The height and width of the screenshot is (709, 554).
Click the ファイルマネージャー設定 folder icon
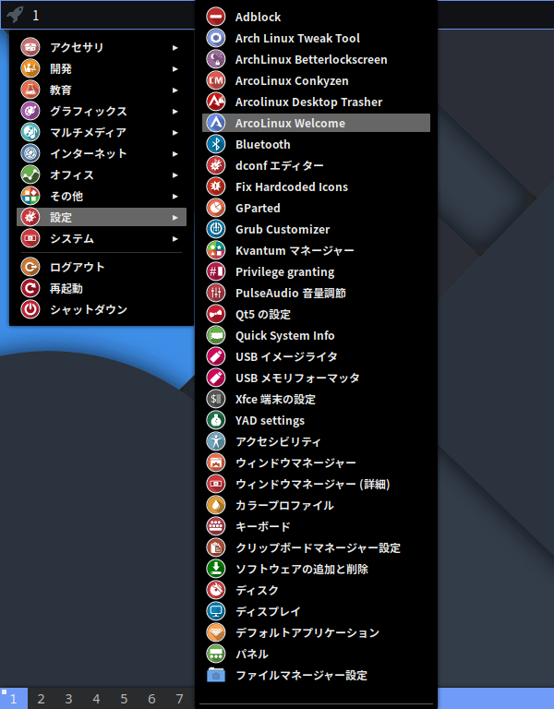216,676
